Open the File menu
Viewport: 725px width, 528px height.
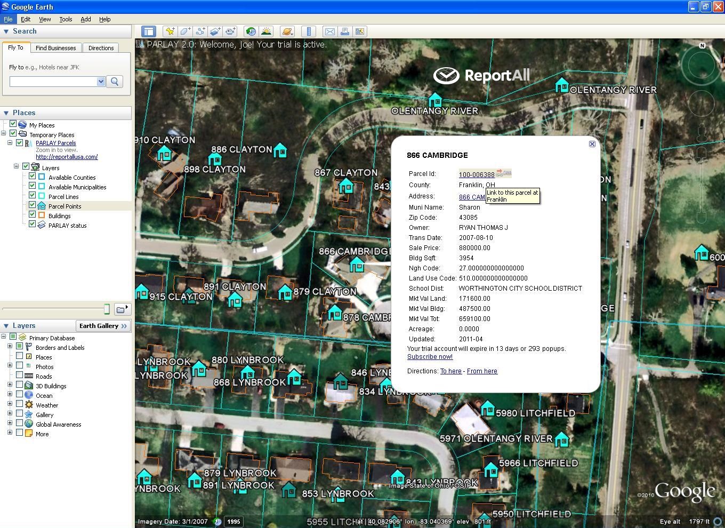(8, 19)
